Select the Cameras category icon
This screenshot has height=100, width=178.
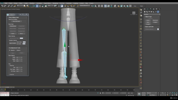151,12
